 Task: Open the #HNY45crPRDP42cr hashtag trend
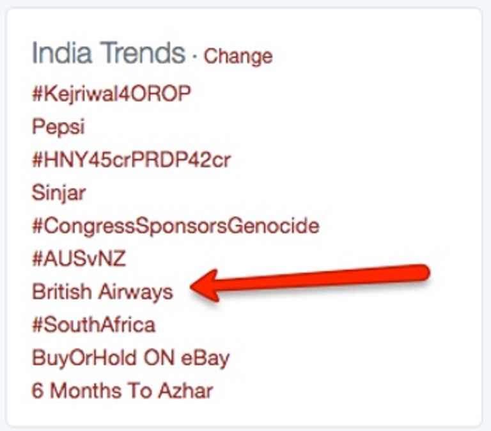click(131, 160)
